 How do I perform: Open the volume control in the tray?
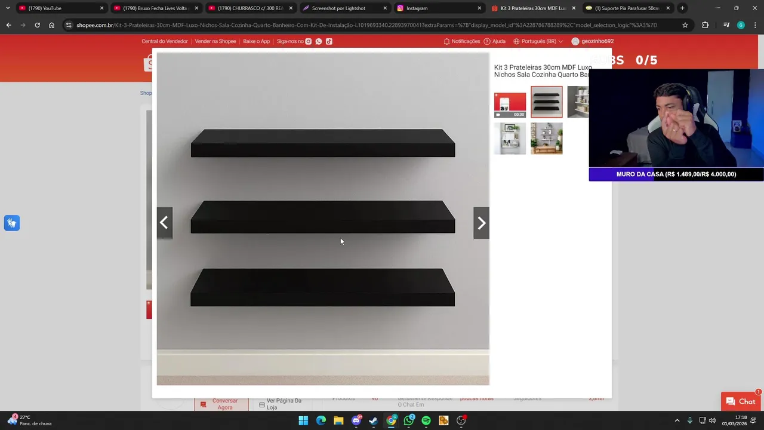tap(712, 420)
